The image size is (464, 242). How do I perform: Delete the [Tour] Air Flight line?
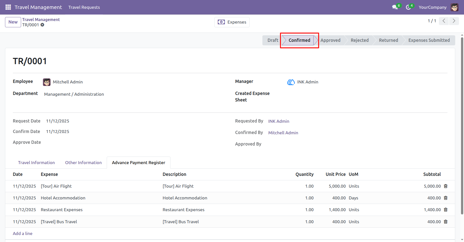click(x=446, y=186)
